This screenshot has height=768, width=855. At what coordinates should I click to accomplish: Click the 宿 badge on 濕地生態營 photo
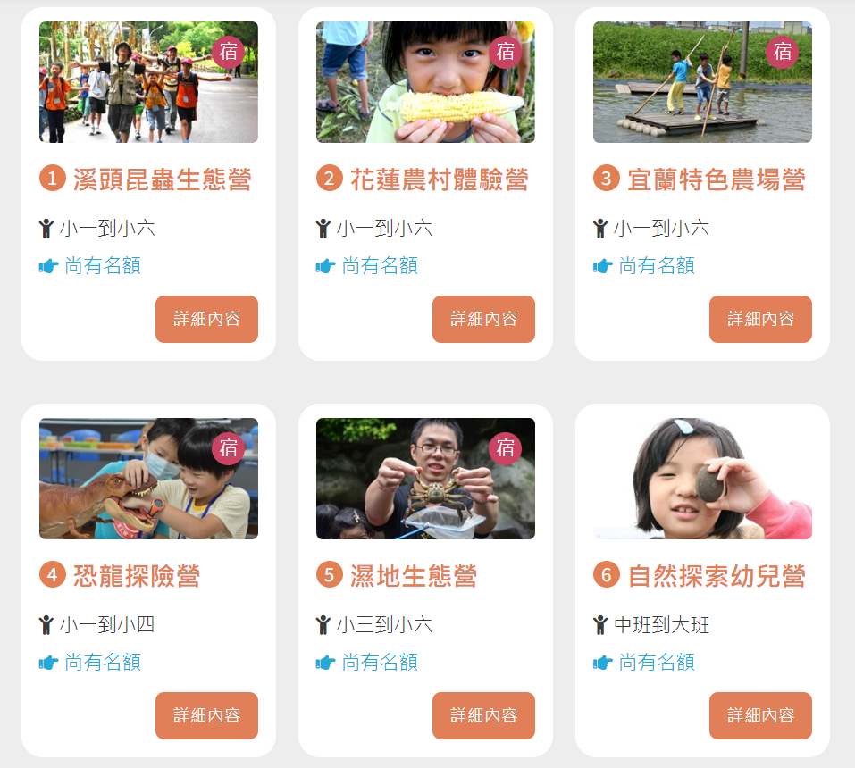click(x=505, y=448)
